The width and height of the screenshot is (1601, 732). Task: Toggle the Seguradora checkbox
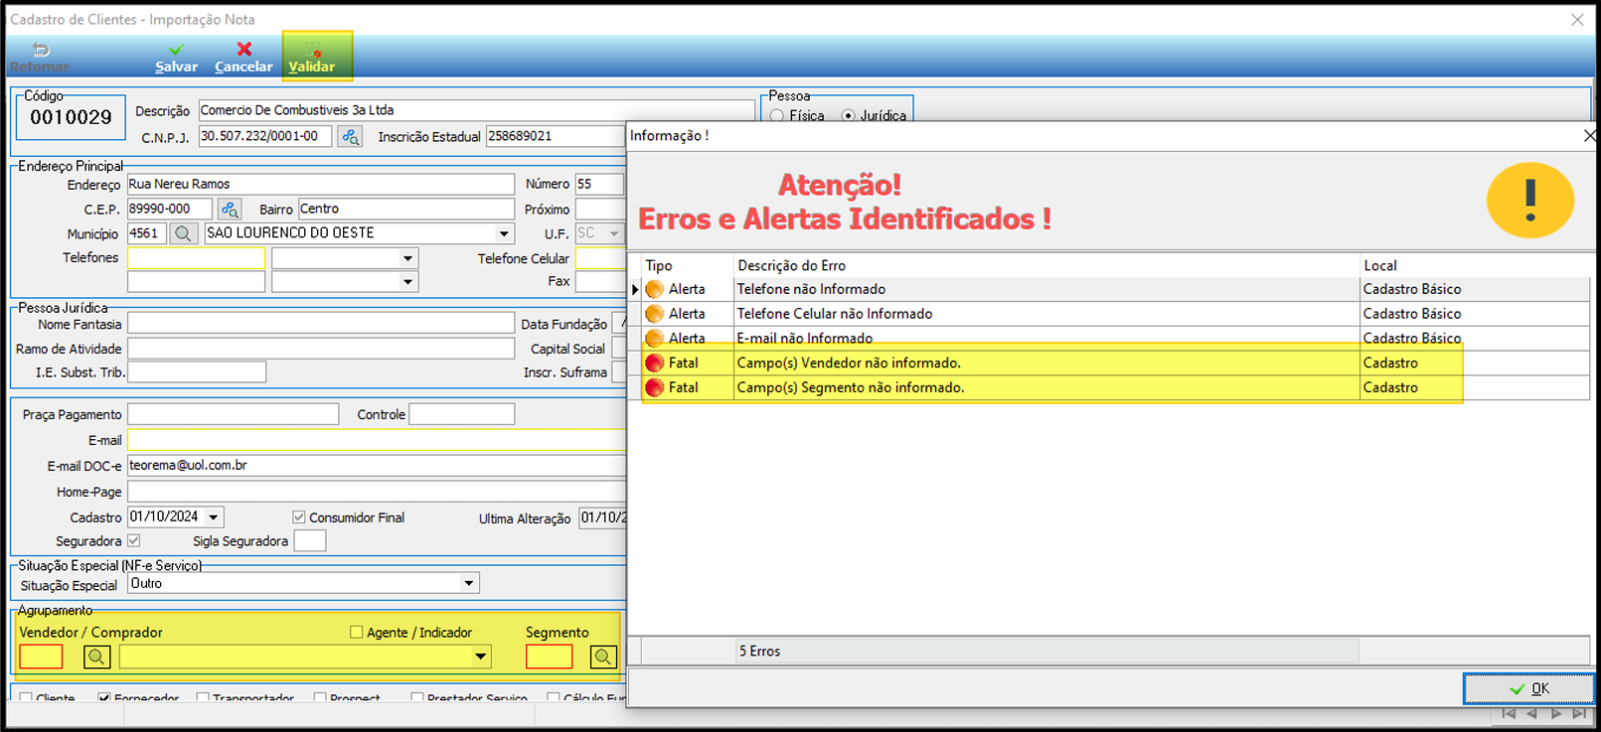(x=134, y=541)
